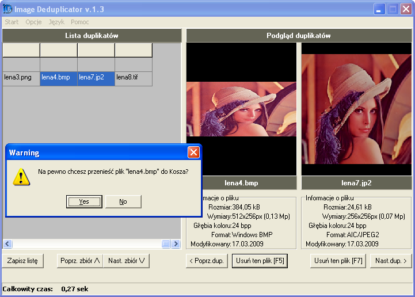Click Zapisz listę button

point(22,261)
